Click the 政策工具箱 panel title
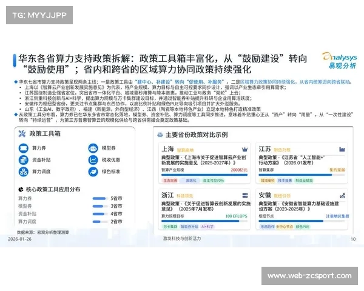The width and height of the screenshot is (364, 291). (x=45, y=133)
